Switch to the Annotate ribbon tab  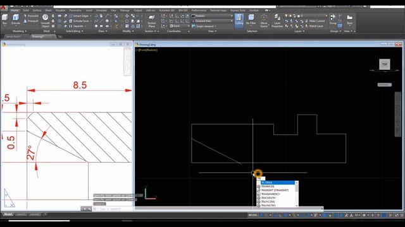pos(101,10)
